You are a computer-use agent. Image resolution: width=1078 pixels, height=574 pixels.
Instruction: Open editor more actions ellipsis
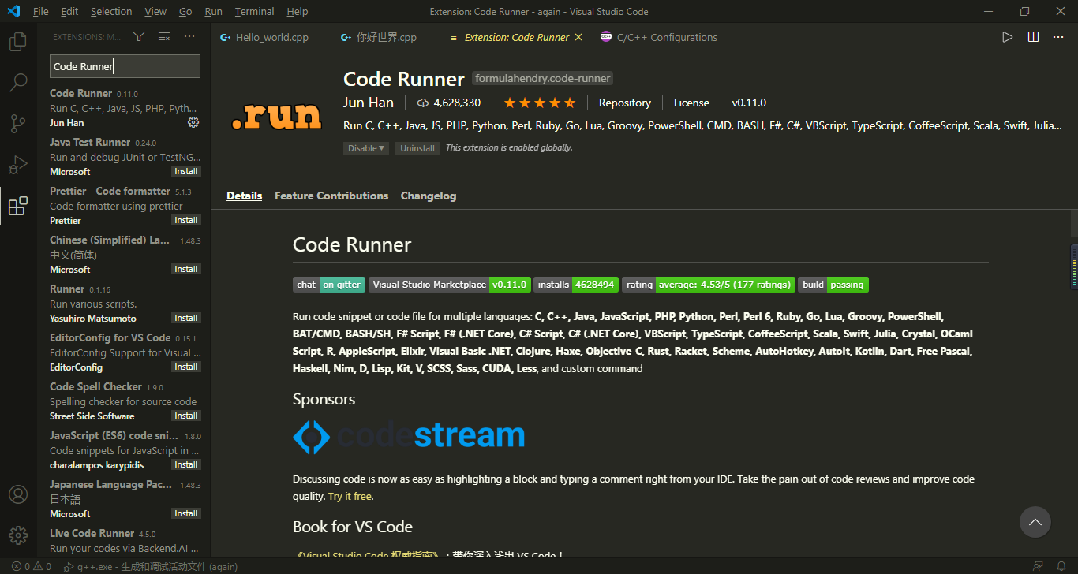coord(1058,37)
